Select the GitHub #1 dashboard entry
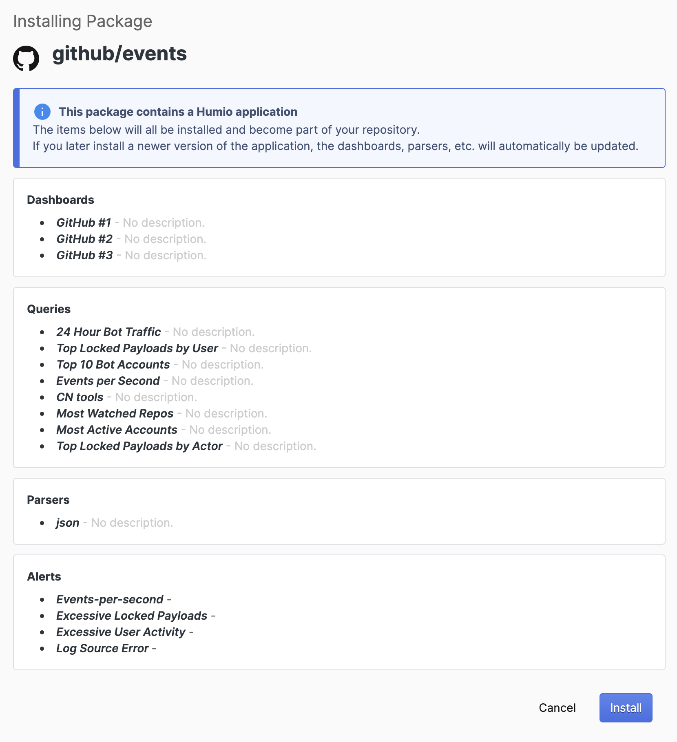The image size is (677, 742). click(84, 223)
